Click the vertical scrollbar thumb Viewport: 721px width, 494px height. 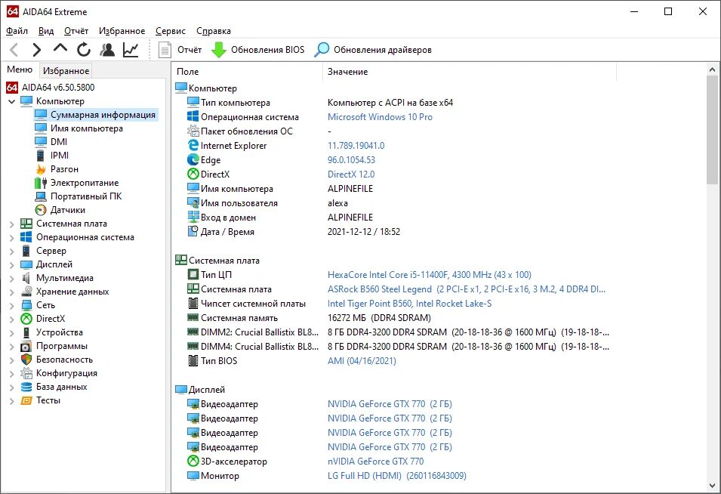click(712, 130)
